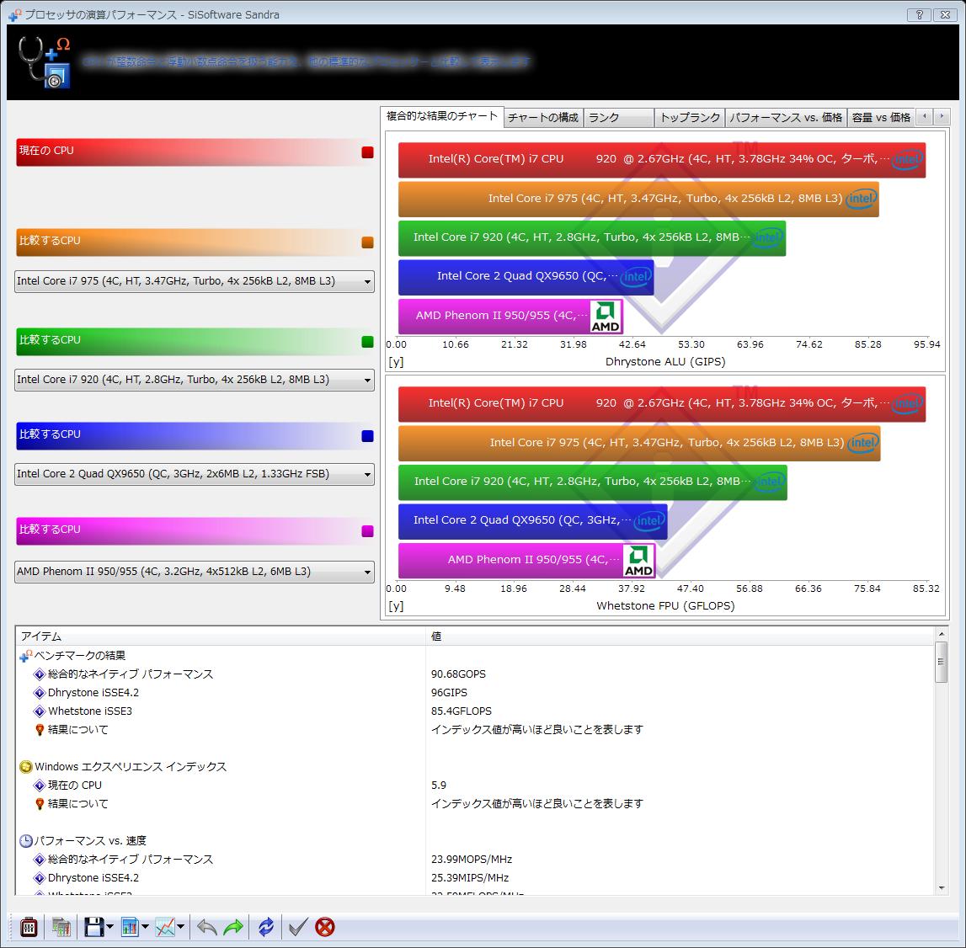Select the value 25.39MIPS/MHz

(470, 878)
